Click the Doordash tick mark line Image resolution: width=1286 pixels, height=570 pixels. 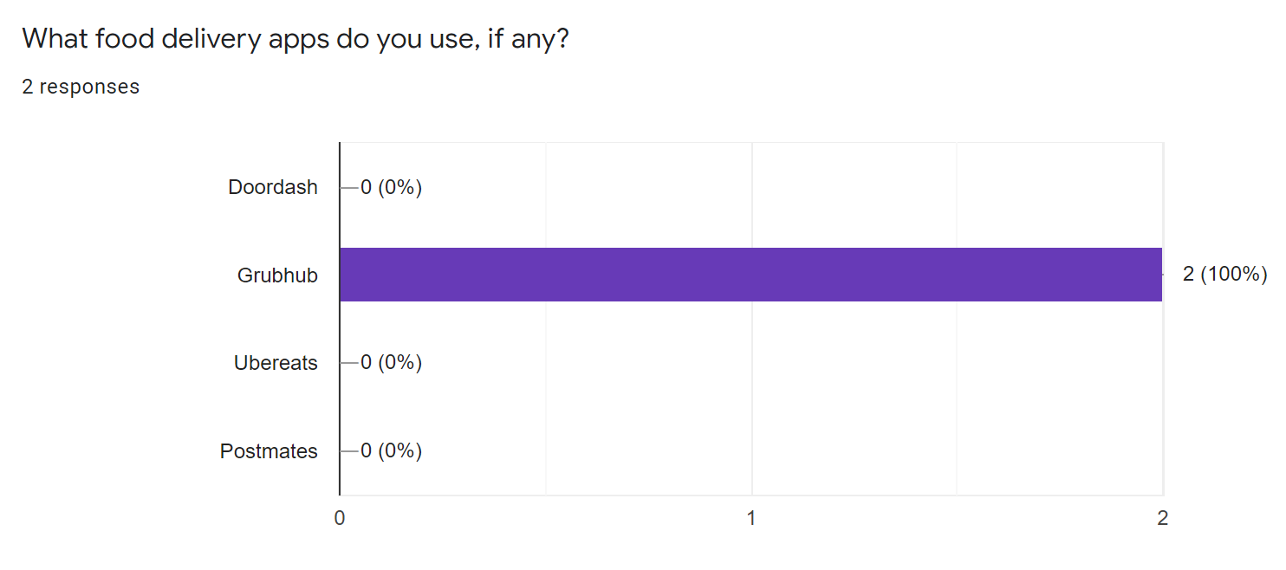tap(349, 187)
